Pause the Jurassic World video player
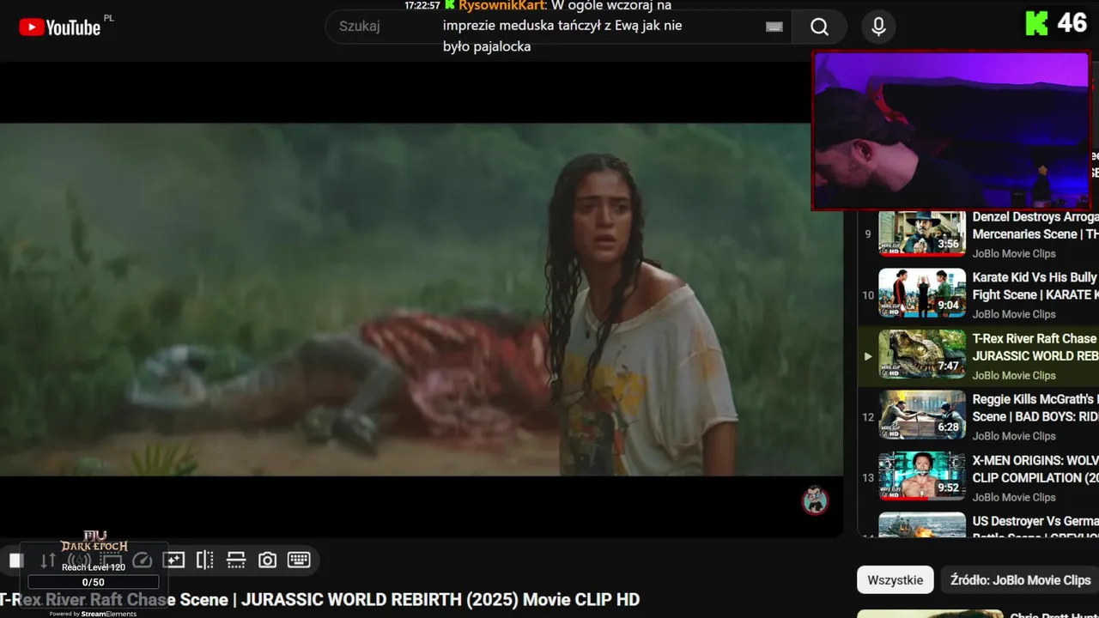Viewport: 1099px width, 618px height. point(421,299)
